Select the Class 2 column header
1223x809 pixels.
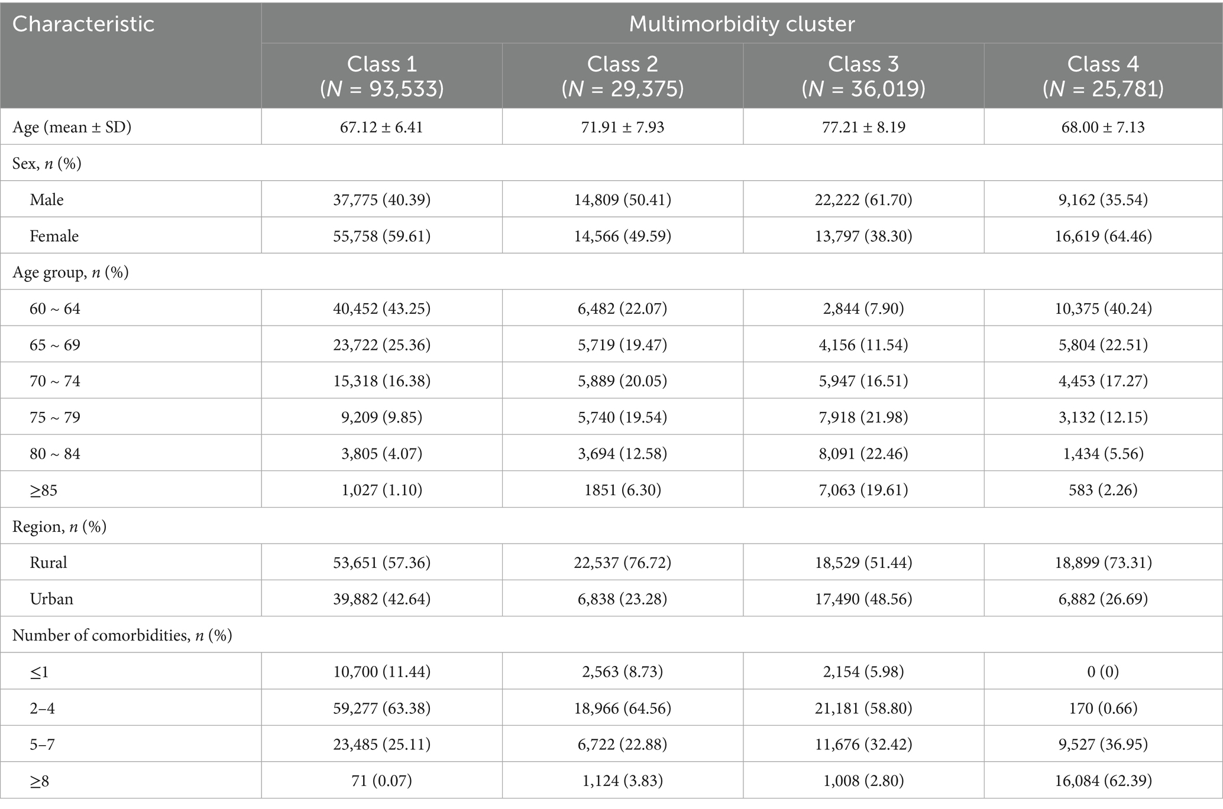pyautogui.click(x=622, y=76)
